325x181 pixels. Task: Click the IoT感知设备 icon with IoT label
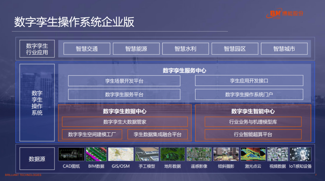click(301, 154)
